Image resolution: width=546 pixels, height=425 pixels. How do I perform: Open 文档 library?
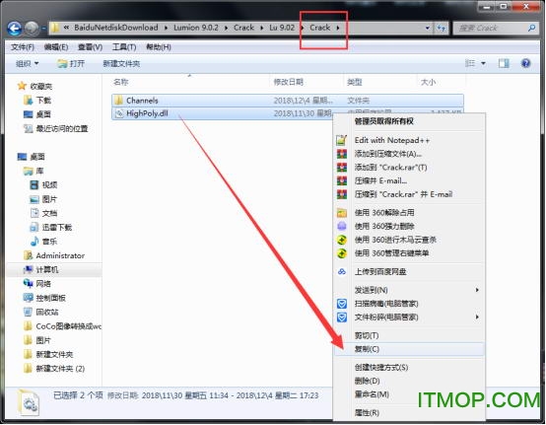pyautogui.click(x=49, y=213)
